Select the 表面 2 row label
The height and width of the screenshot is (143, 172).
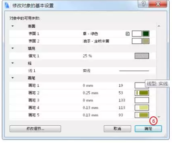pyautogui.click(x=34, y=41)
